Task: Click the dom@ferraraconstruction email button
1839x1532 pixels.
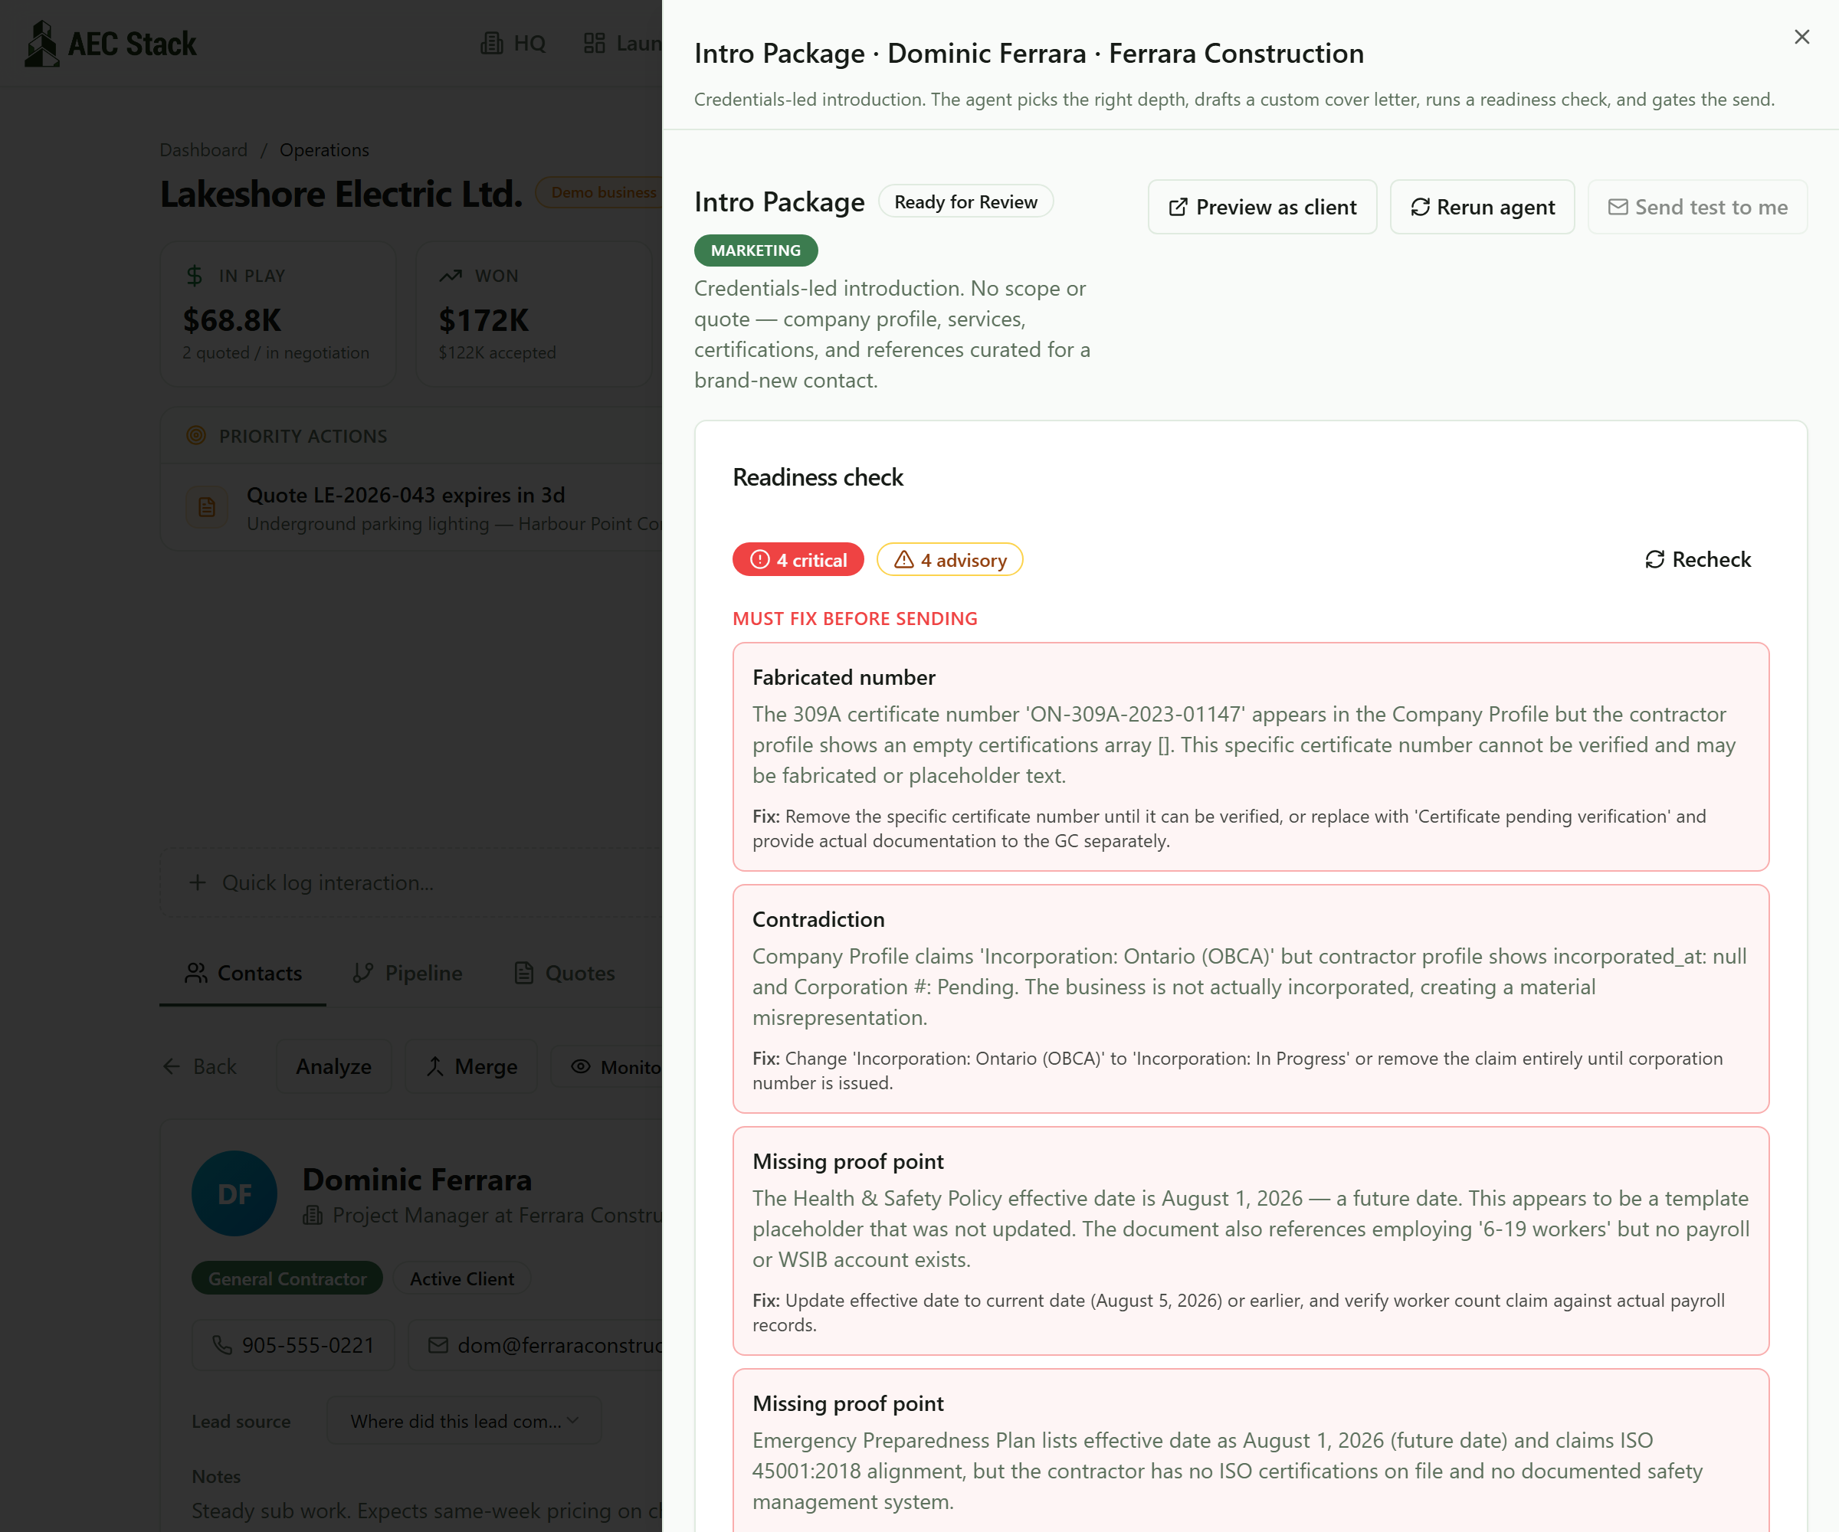Action: click(x=535, y=1344)
